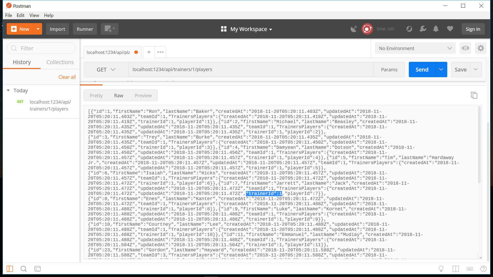This screenshot has width=493, height=277.
Task: Copy response using the clipboard icon
Action: click(x=474, y=95)
